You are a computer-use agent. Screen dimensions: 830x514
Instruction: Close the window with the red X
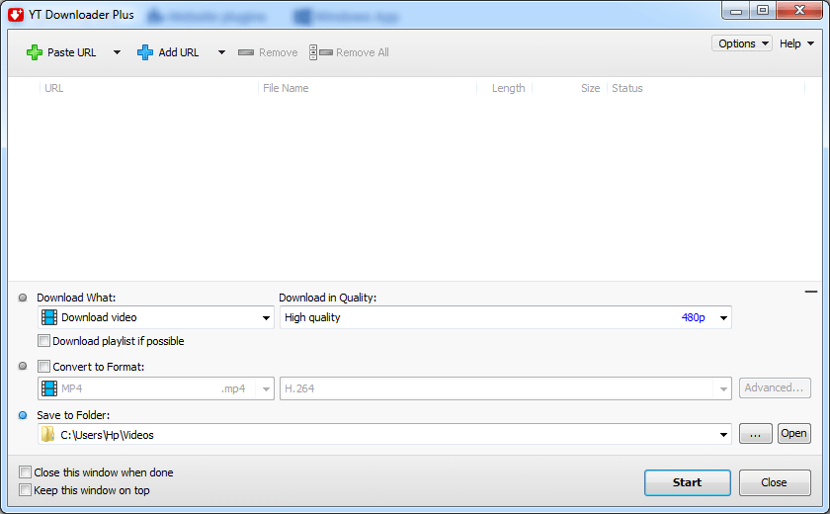[x=799, y=11]
